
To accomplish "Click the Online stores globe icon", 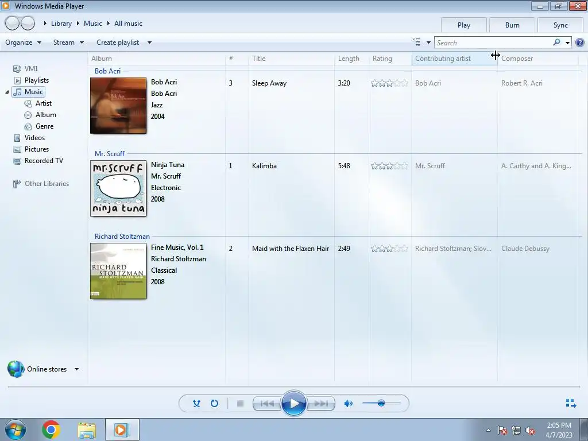I will [x=16, y=369].
